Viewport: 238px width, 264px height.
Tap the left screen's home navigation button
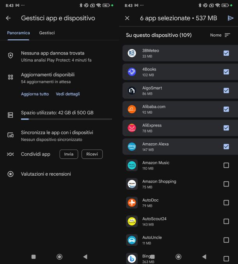click(59, 257)
